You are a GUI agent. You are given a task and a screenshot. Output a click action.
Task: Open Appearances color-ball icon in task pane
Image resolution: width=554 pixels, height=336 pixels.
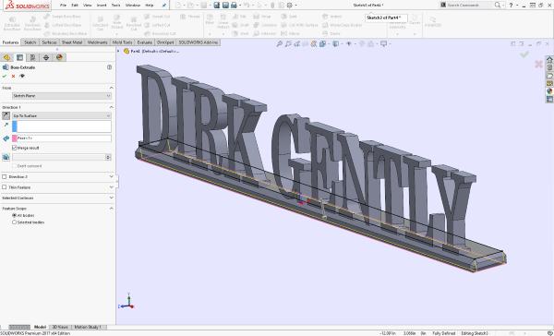(549, 91)
